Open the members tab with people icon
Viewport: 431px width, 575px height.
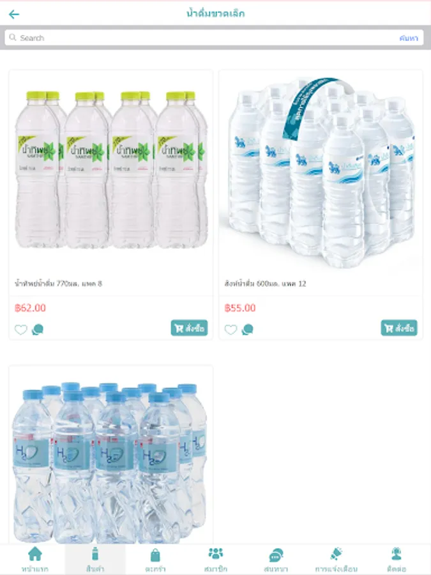coord(216,560)
